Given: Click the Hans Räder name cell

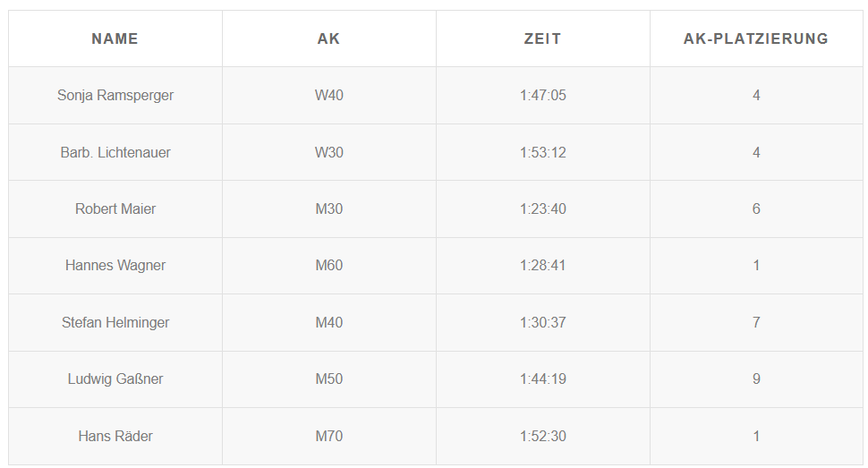Looking at the screenshot, I should tap(115, 436).
